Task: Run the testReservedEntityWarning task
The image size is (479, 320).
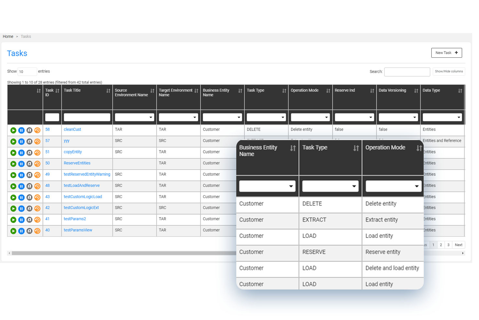Action: pos(13,175)
